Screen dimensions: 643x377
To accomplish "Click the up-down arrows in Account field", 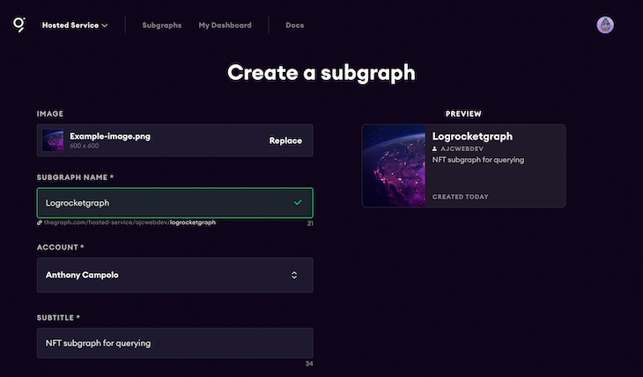I will click(x=294, y=275).
